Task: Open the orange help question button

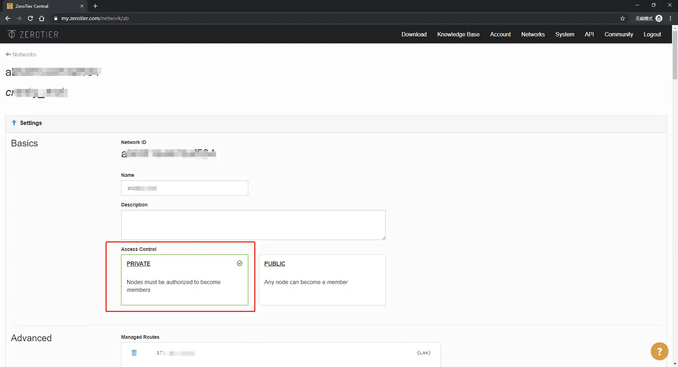Action: (x=659, y=351)
